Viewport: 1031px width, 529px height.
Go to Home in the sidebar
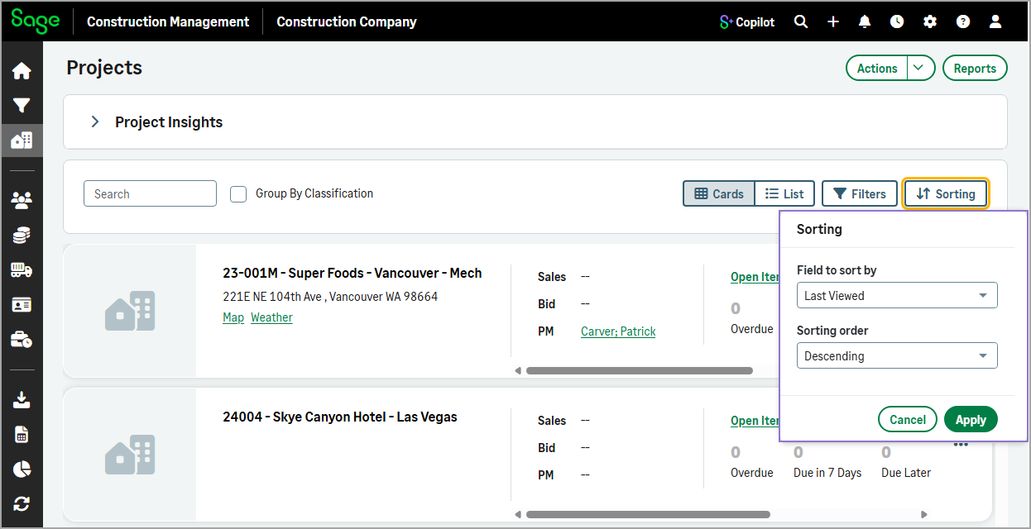[22, 71]
